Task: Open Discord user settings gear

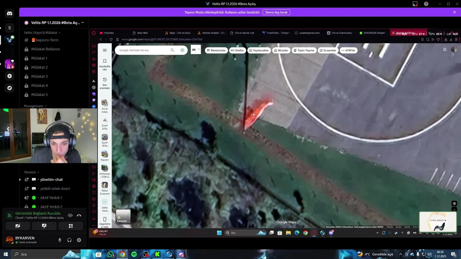Action: [79, 240]
